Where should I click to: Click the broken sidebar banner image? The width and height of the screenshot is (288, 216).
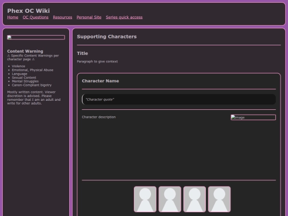[36, 37]
